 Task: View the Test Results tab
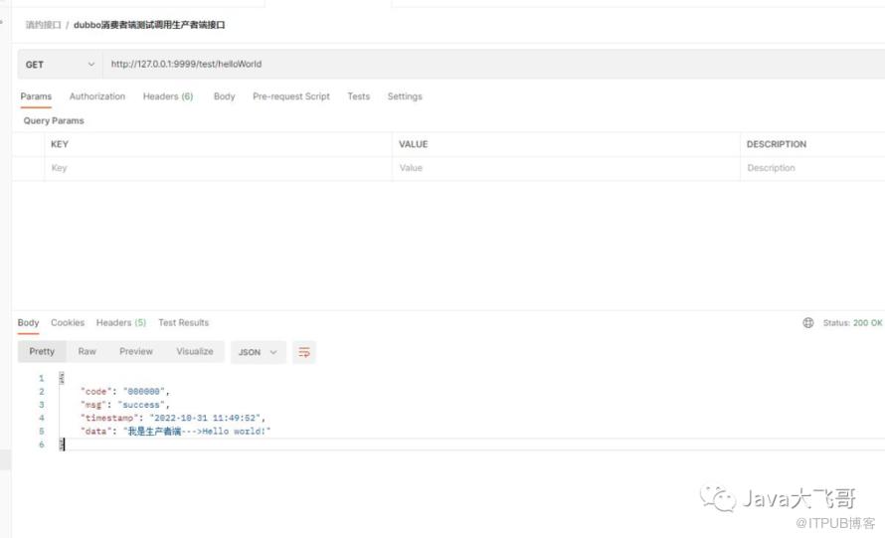(x=183, y=323)
